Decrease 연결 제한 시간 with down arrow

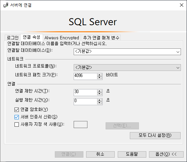(x=100, y=94)
